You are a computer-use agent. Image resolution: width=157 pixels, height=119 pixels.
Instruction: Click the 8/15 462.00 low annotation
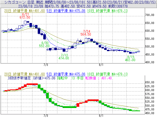[130, 58]
